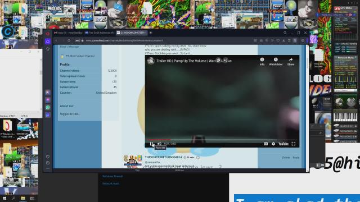Switch to the Free Email Addresses tab
The height and width of the screenshot is (202, 360).
(100, 33)
